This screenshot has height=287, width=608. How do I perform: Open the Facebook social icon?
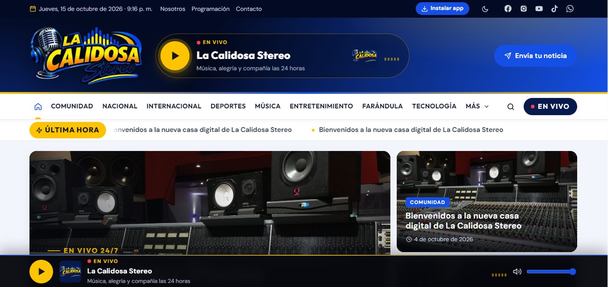pos(508,9)
